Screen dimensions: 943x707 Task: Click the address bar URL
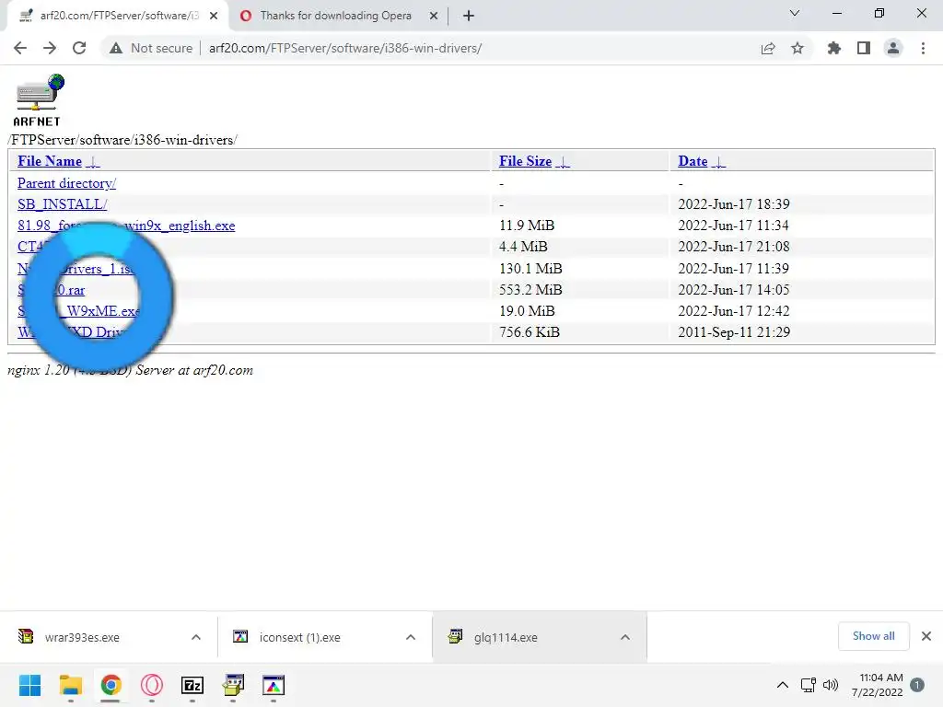click(345, 48)
